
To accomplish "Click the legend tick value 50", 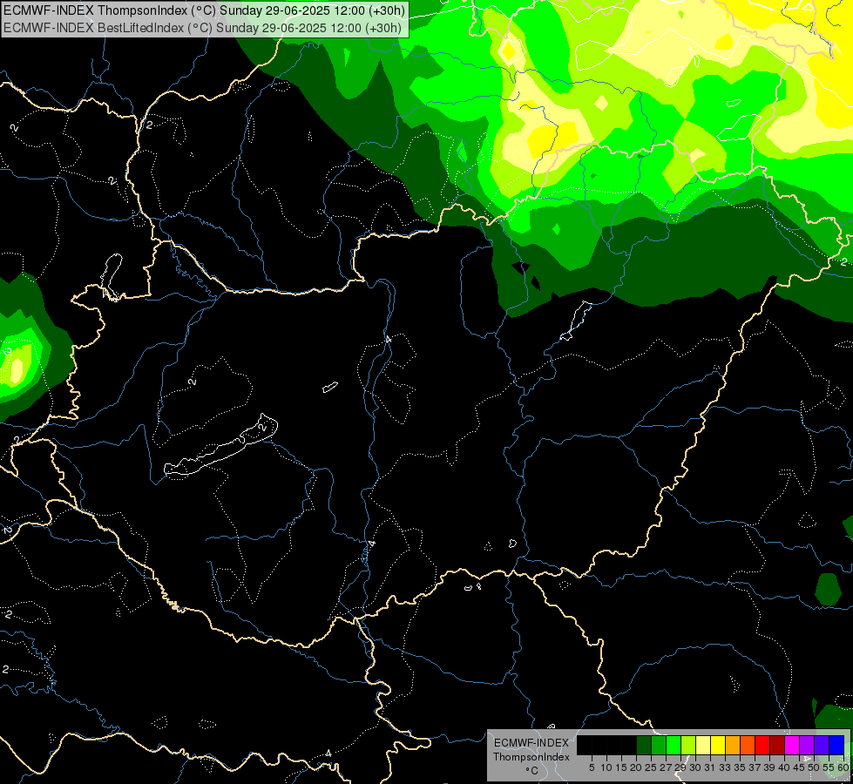I will tap(814, 767).
